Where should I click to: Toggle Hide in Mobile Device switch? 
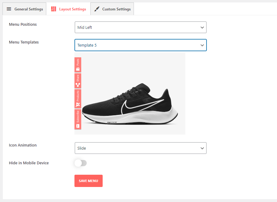[x=81, y=163]
